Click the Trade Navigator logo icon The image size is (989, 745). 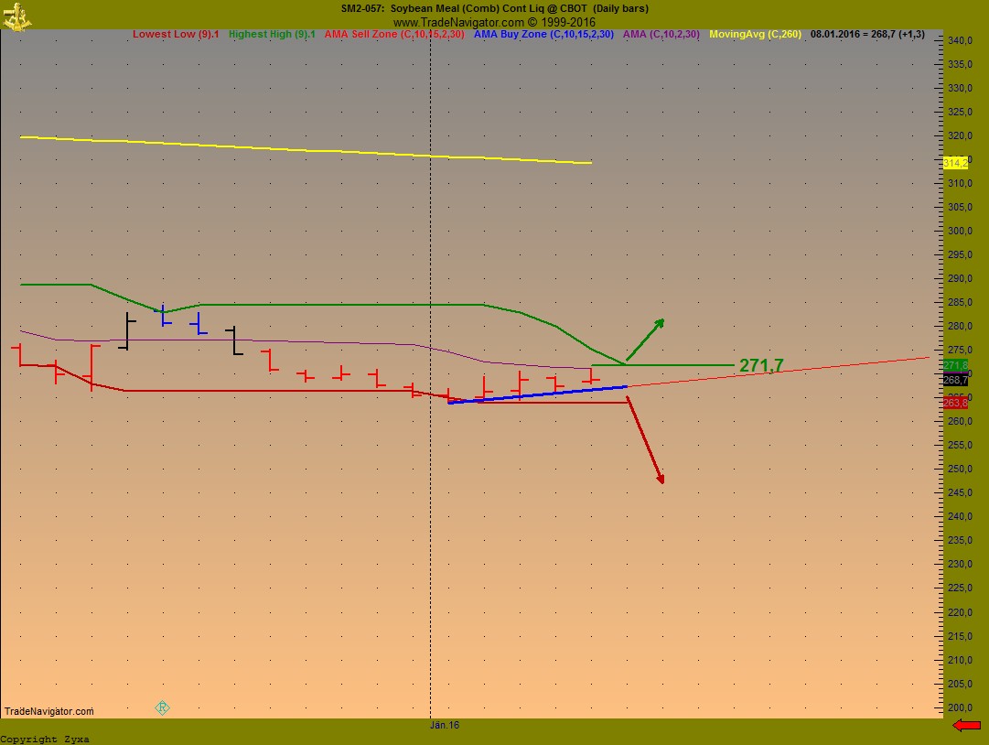click(16, 16)
